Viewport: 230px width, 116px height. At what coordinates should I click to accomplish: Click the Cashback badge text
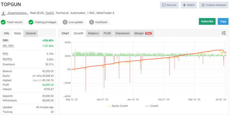point(101,22)
